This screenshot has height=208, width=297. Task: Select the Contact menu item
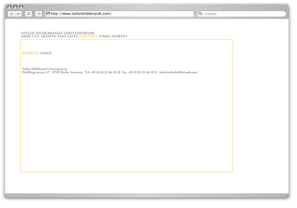(88, 36)
